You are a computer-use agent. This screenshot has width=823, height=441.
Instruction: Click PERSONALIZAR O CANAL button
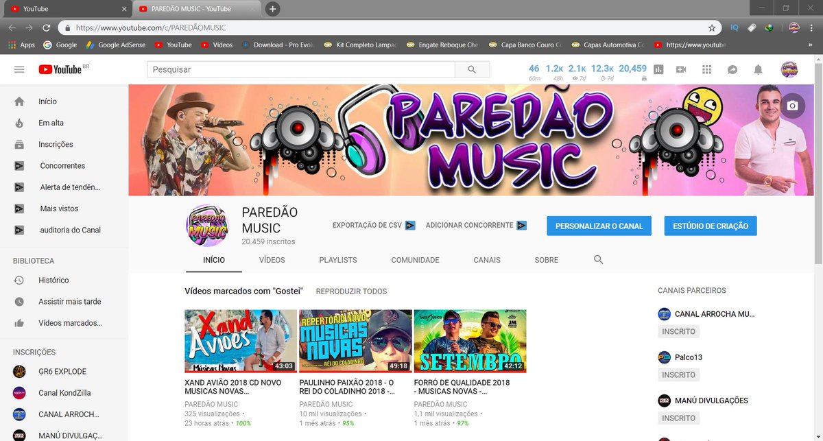pyautogui.click(x=599, y=226)
